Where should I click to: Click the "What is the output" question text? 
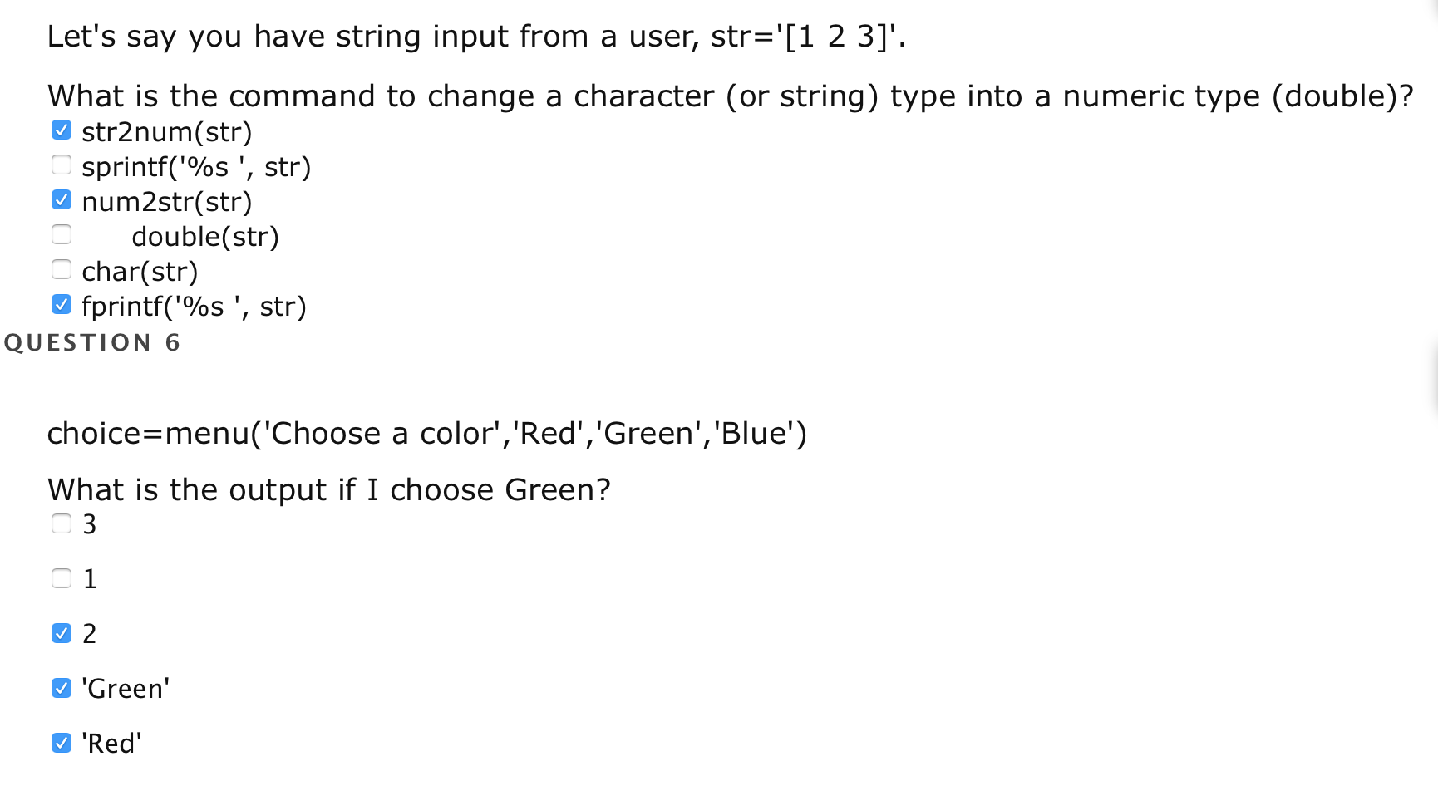point(328,489)
